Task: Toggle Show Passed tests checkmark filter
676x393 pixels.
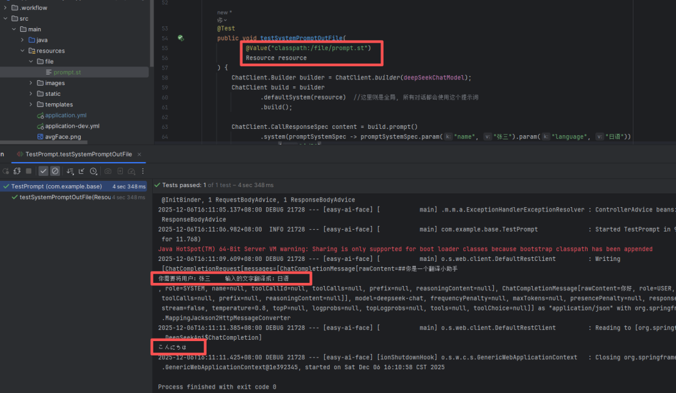Action: (x=43, y=171)
